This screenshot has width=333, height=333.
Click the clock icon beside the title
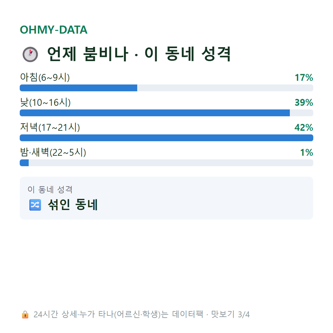tap(30, 54)
